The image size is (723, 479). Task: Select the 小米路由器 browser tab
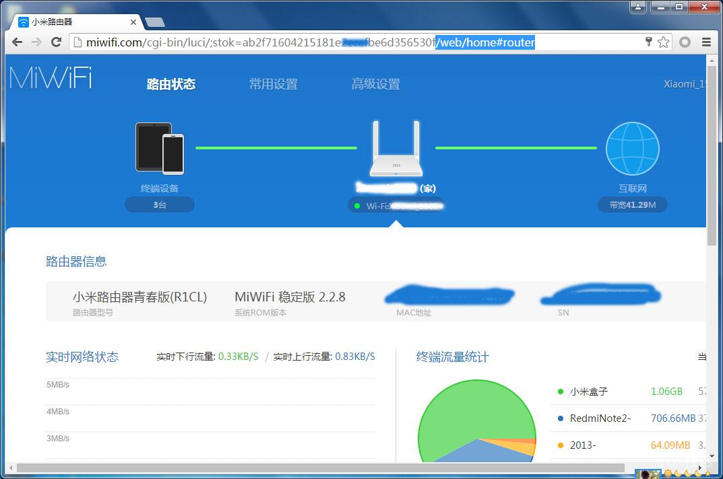click(76, 22)
